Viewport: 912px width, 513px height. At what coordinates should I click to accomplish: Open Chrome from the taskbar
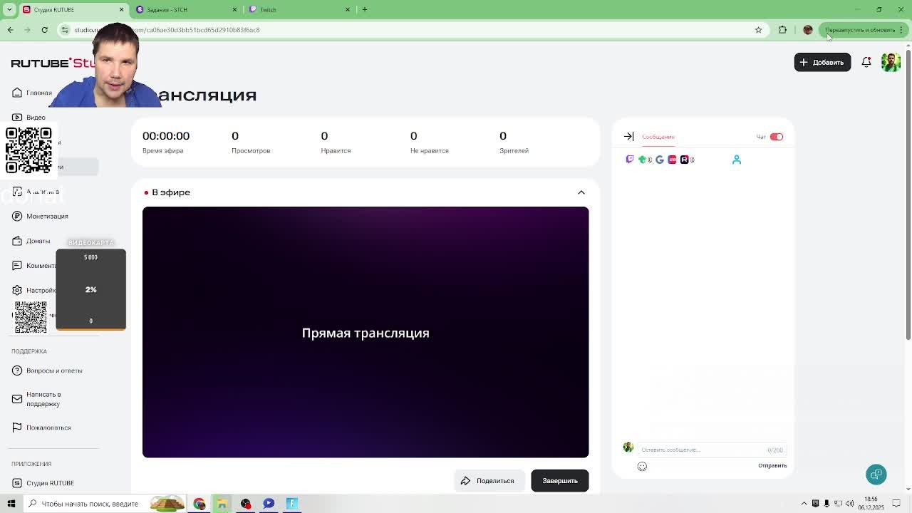(x=199, y=504)
